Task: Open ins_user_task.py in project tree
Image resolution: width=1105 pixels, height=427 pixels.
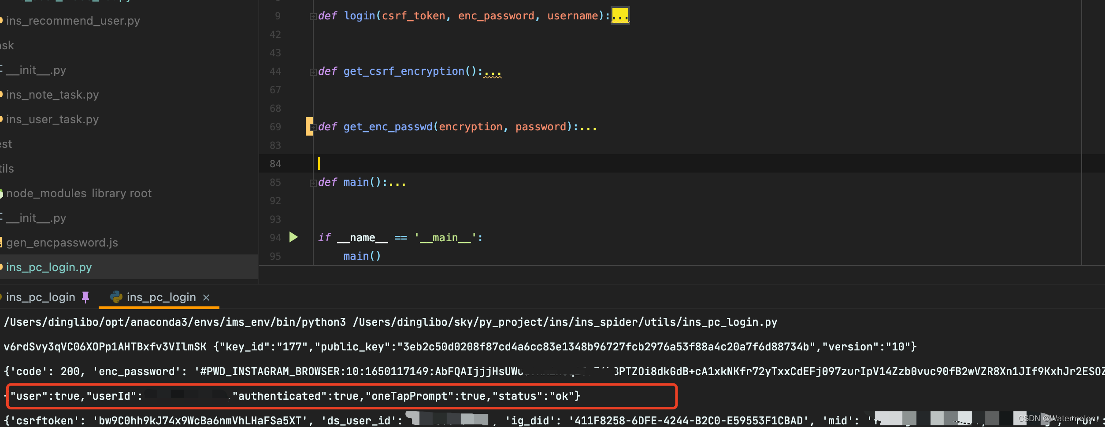Action: tap(52, 119)
